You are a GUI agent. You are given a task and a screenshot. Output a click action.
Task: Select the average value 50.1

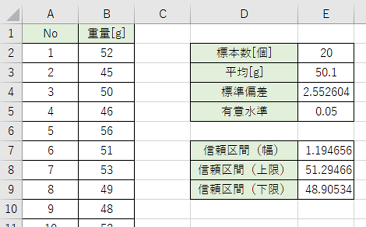326,73
